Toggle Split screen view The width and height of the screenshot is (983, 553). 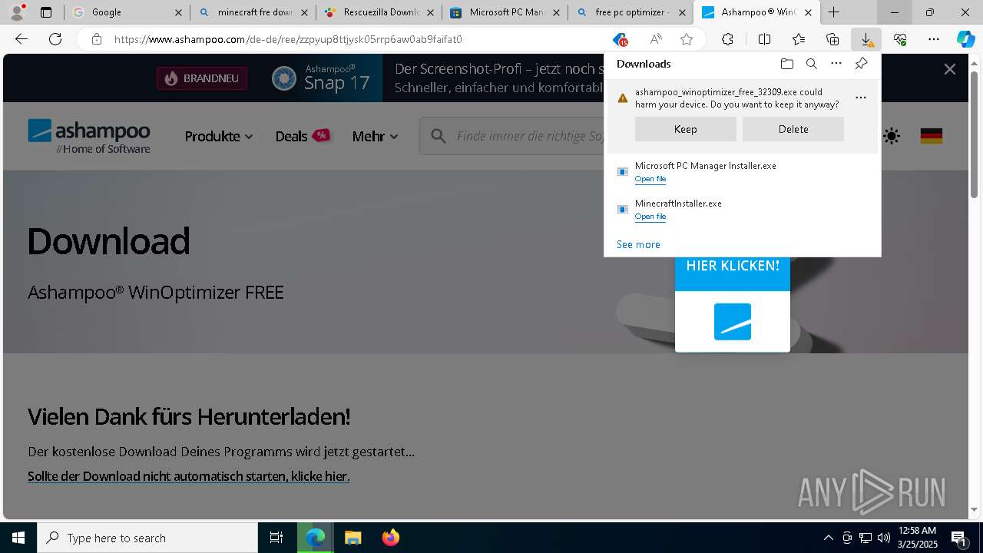[764, 39]
